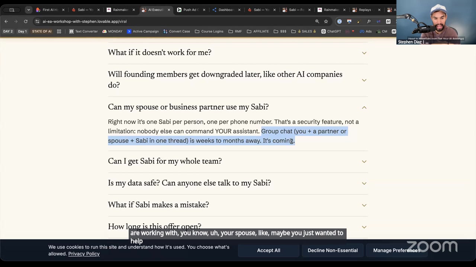The width and height of the screenshot is (476, 267).
Task: Expand 'What if it doesn't work for me?'
Action: pyautogui.click(x=238, y=53)
